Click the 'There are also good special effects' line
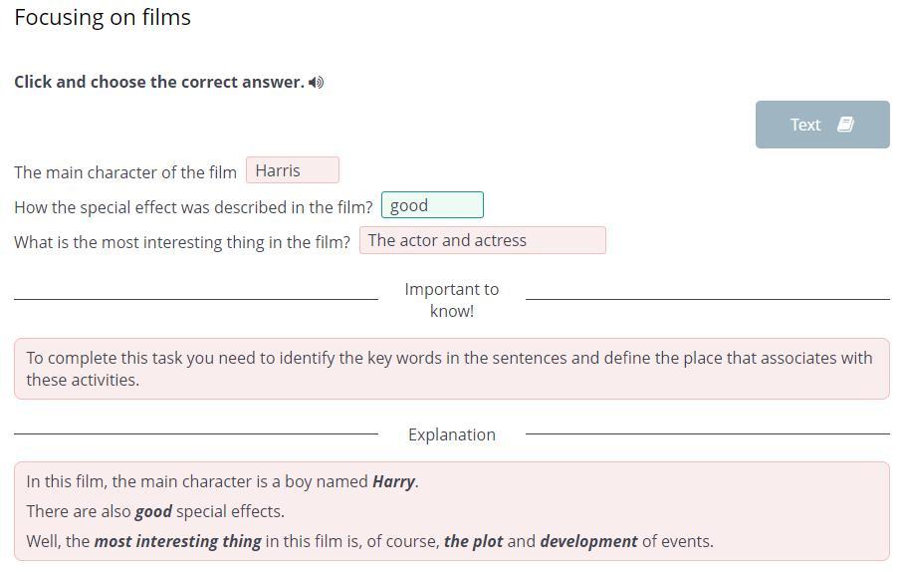900x572 pixels. [x=155, y=511]
